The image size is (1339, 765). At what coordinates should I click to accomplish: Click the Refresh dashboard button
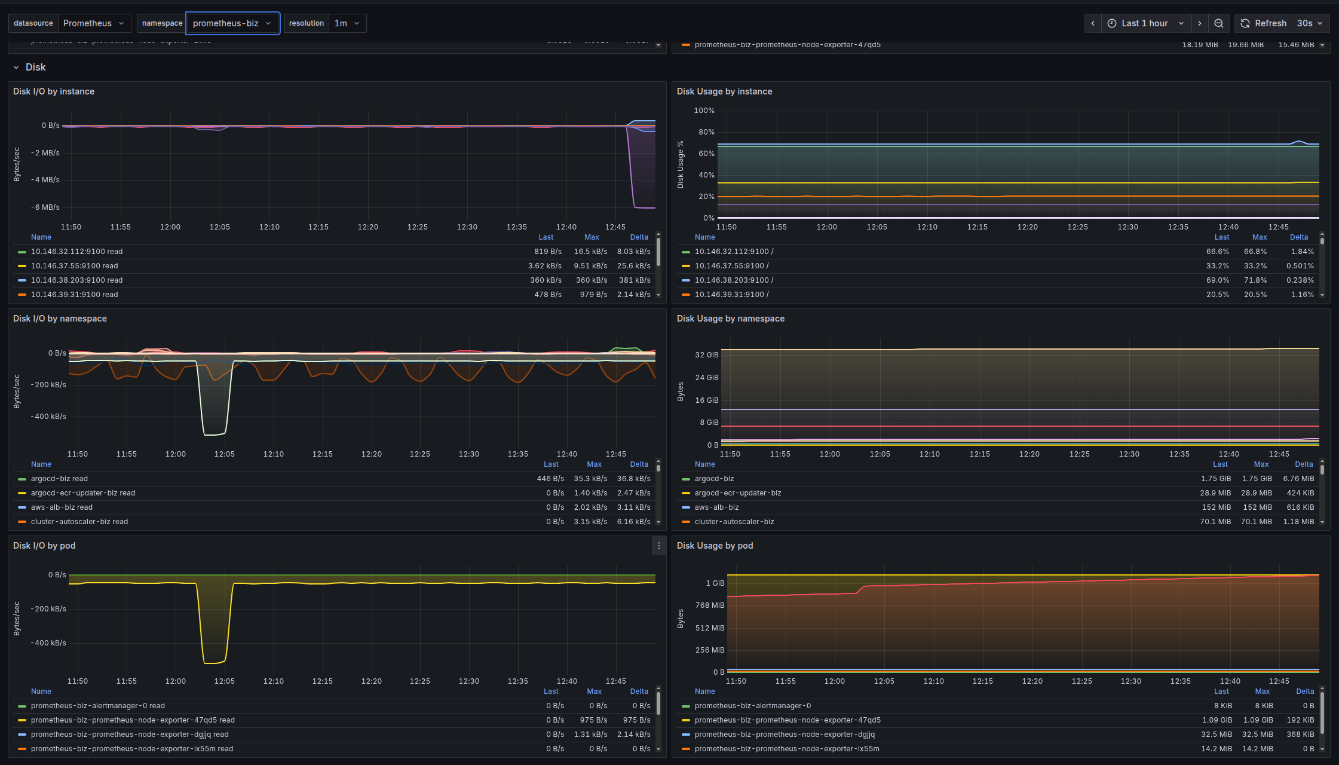pyautogui.click(x=1263, y=23)
